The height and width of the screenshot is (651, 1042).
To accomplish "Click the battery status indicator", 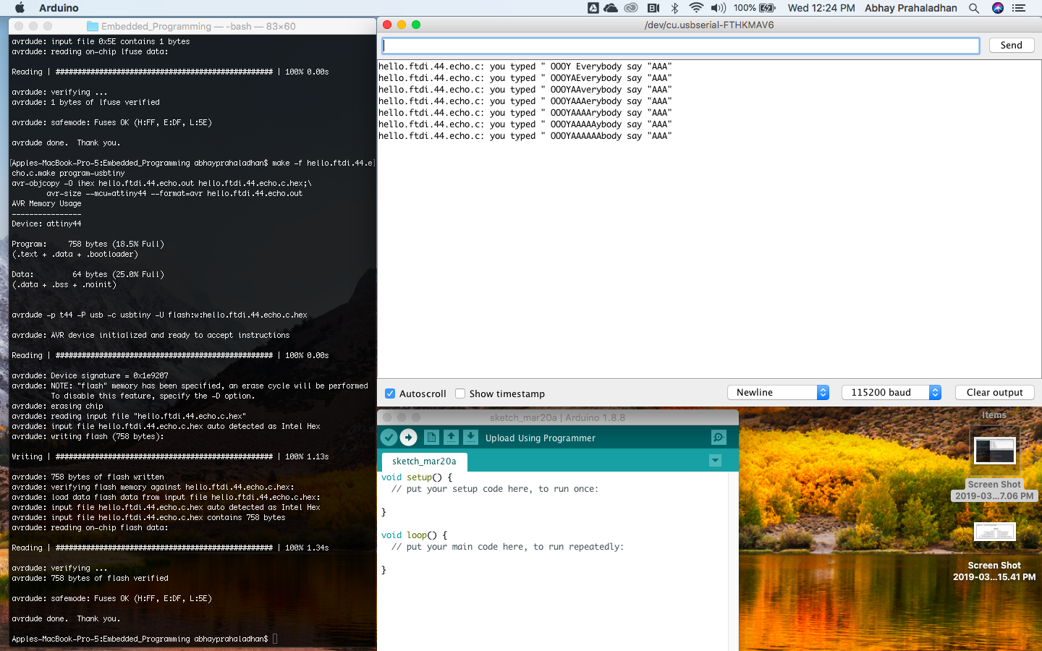I will (x=755, y=8).
